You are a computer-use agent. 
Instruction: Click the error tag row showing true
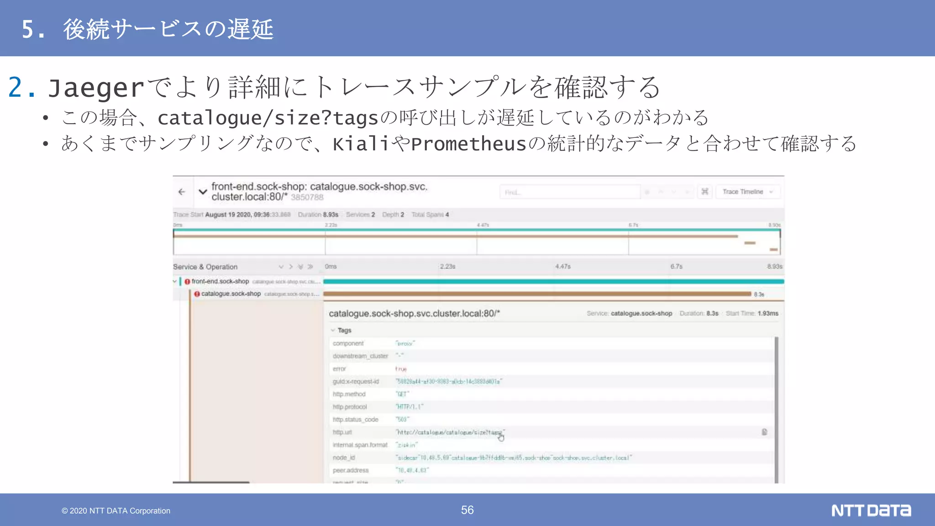click(552, 368)
